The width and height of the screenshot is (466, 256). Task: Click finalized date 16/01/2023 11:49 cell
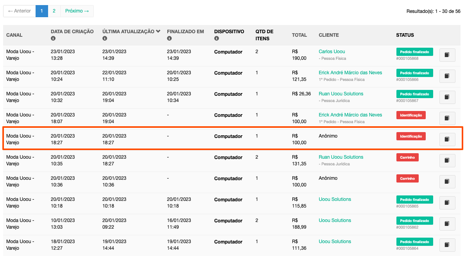pos(179,224)
